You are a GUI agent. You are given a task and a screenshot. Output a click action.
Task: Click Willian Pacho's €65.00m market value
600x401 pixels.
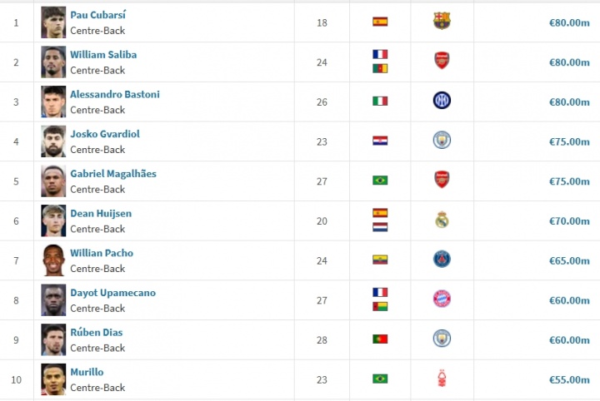[x=569, y=260]
